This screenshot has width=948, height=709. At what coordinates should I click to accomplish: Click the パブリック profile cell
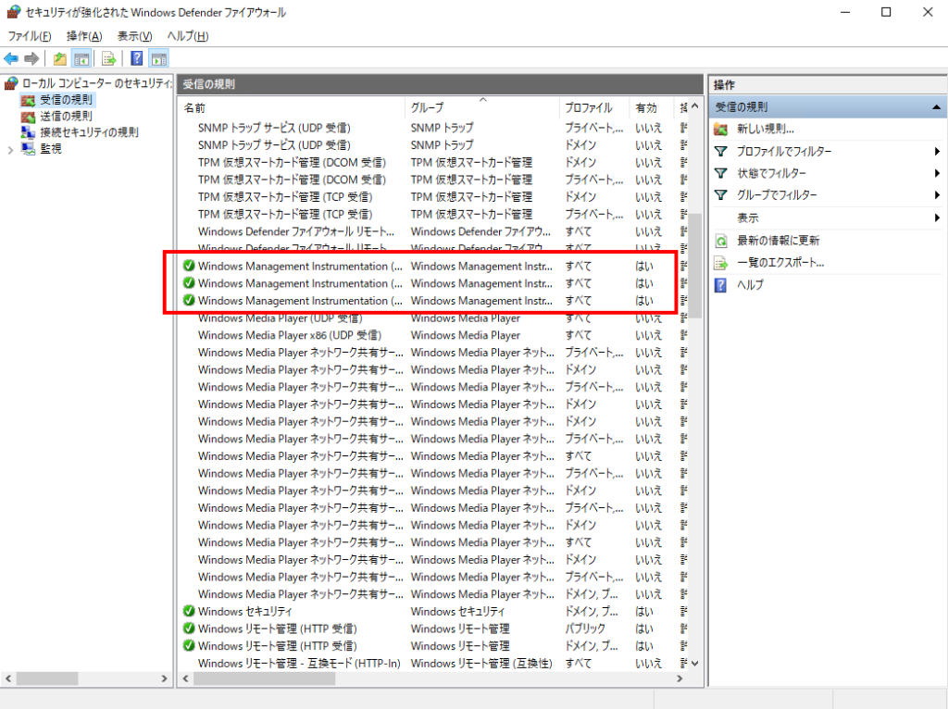(585, 628)
